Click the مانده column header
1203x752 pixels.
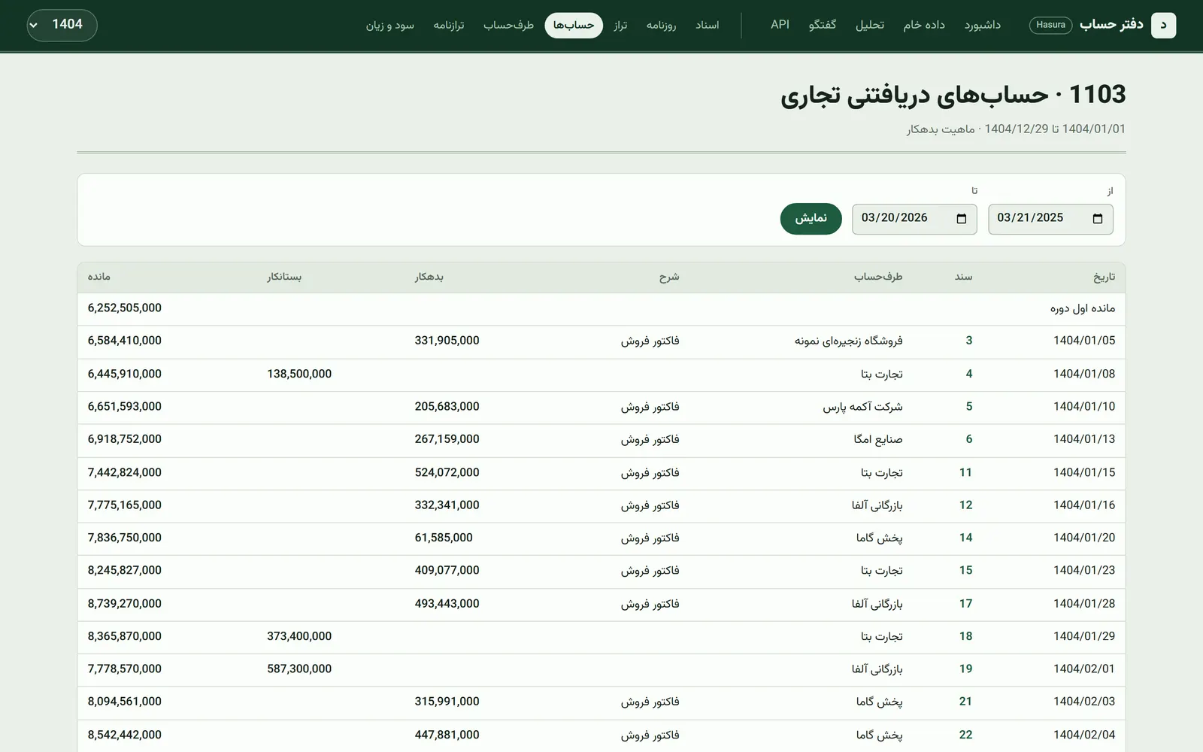pos(98,277)
